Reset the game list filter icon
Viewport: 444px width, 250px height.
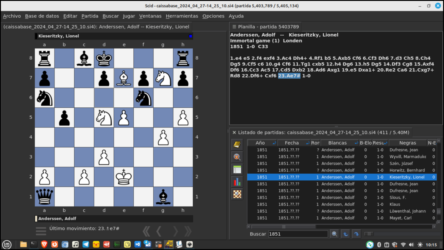click(237, 157)
